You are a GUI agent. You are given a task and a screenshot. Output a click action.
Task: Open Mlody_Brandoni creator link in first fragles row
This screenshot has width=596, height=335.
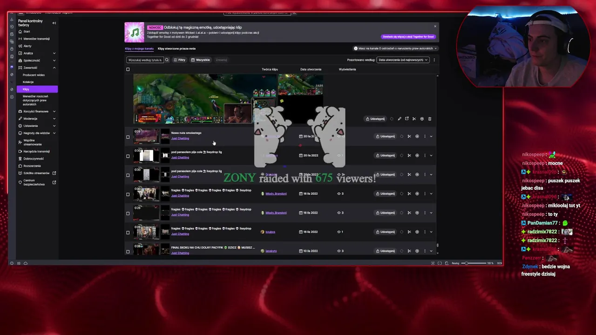pos(276,194)
